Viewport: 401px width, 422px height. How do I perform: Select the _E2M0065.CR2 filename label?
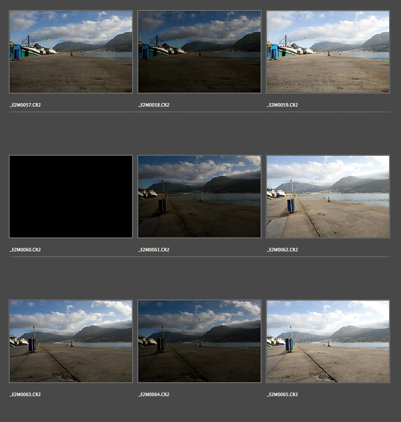tap(283, 394)
